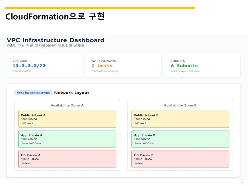Select the App Private A name
The image size is (248, 186).
click(x=32, y=135)
